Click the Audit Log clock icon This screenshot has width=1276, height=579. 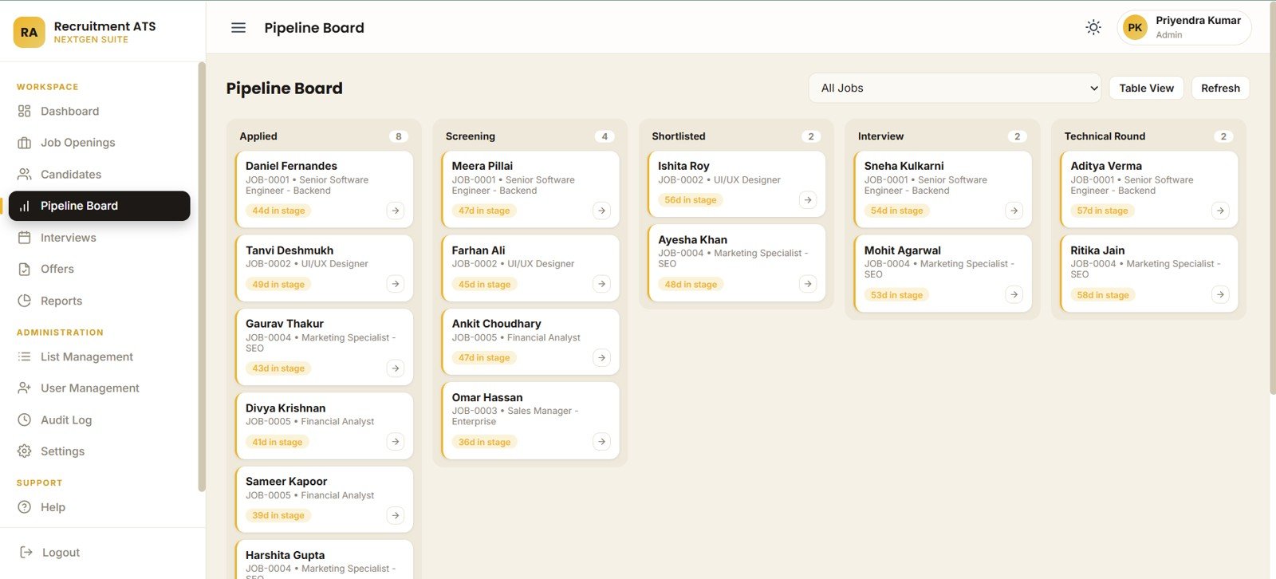tap(25, 419)
